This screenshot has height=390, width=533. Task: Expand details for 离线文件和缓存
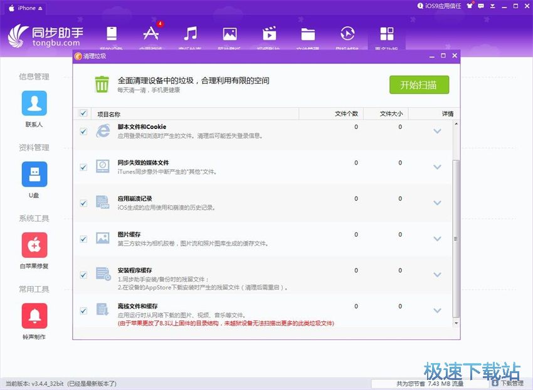click(437, 310)
